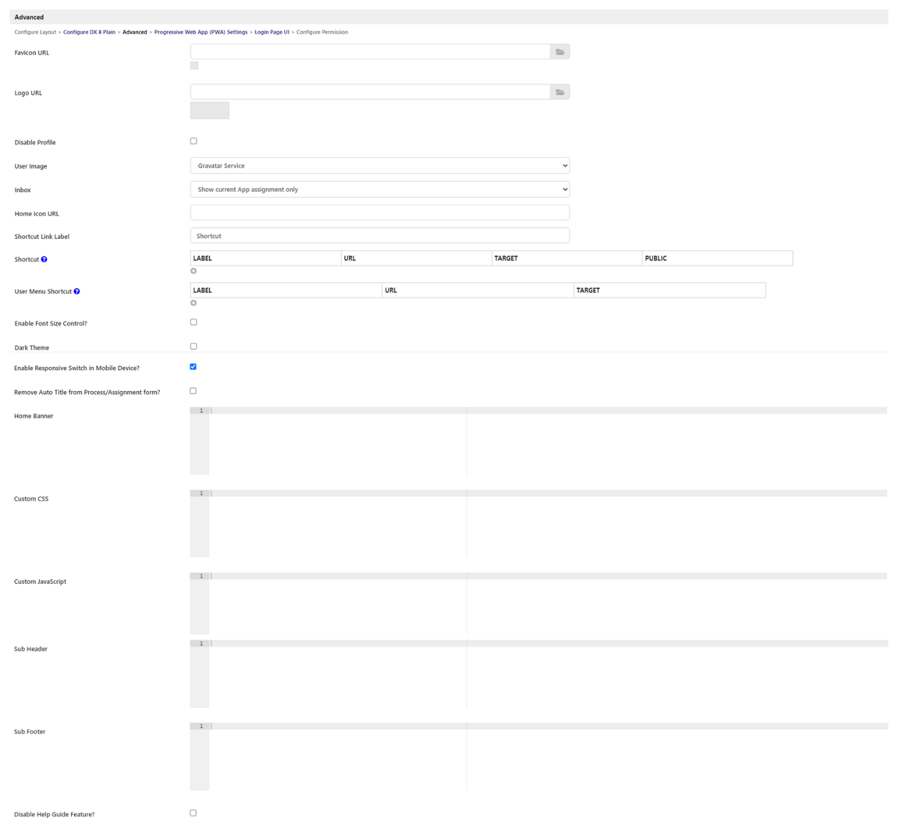
Task: Open file browser for Logo URL
Action: click(x=560, y=92)
